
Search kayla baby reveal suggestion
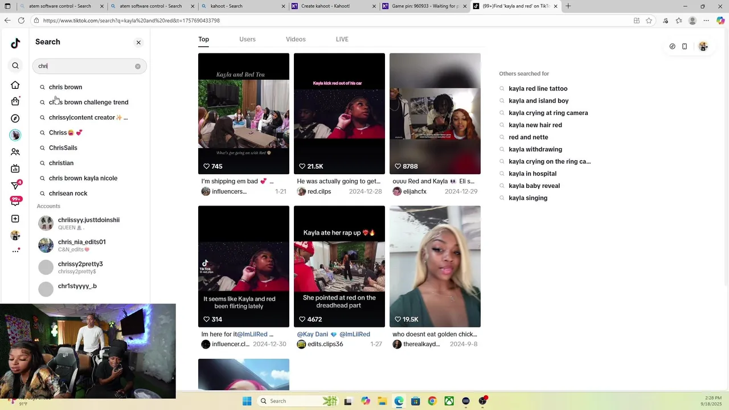click(x=534, y=186)
